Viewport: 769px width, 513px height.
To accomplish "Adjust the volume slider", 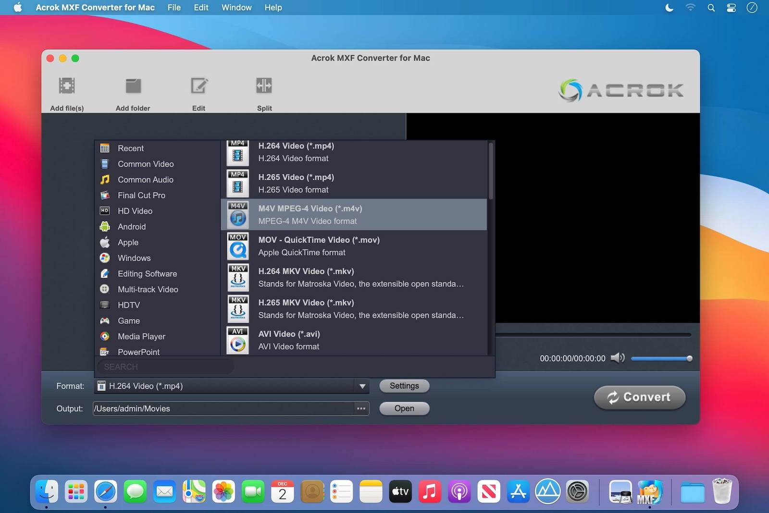I will tap(661, 359).
